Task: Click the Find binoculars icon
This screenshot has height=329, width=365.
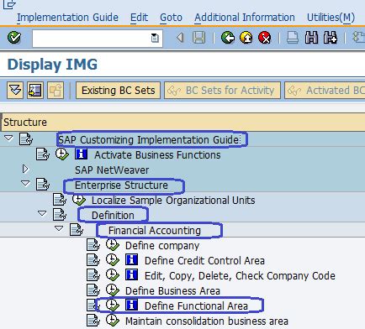Action: (x=311, y=38)
